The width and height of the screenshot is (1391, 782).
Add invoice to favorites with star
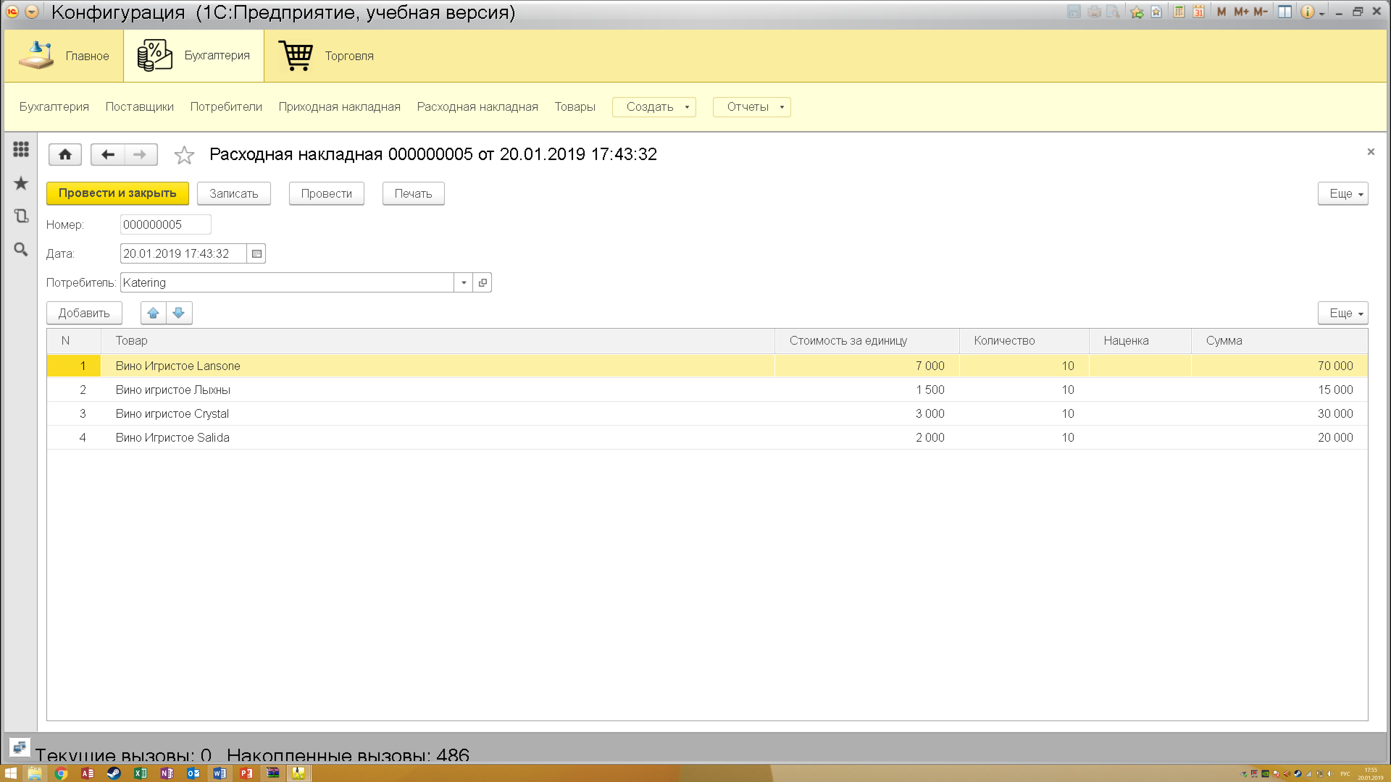coord(184,155)
